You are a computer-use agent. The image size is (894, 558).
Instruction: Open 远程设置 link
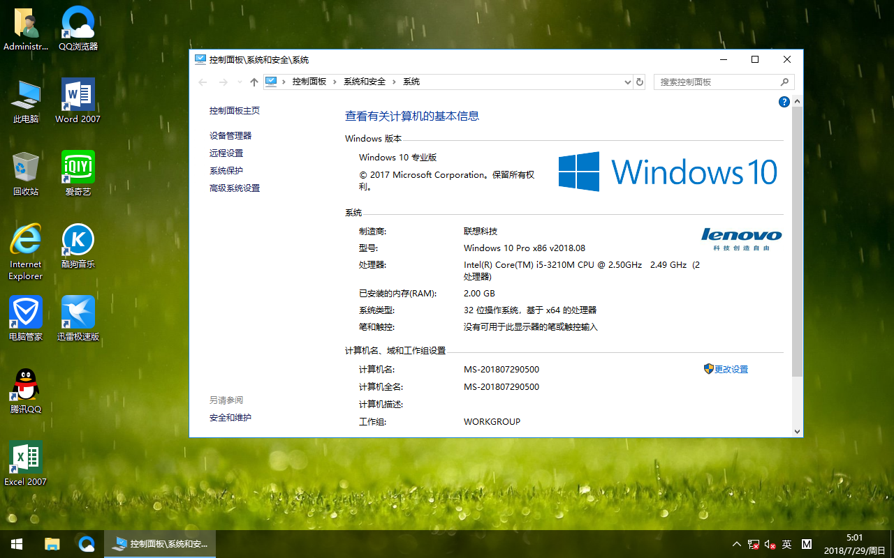(226, 153)
